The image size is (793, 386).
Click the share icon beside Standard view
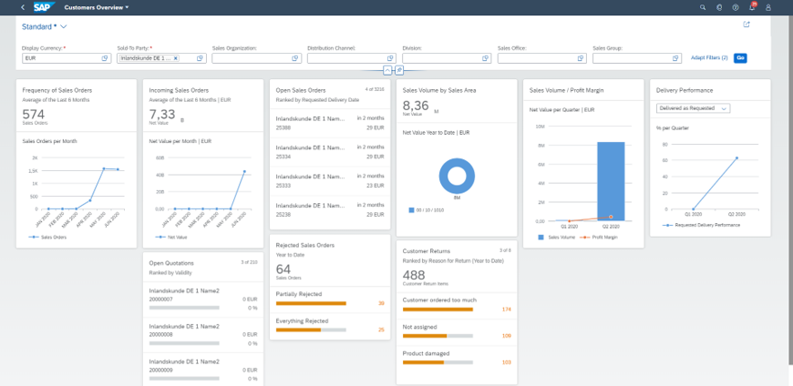coord(747,25)
